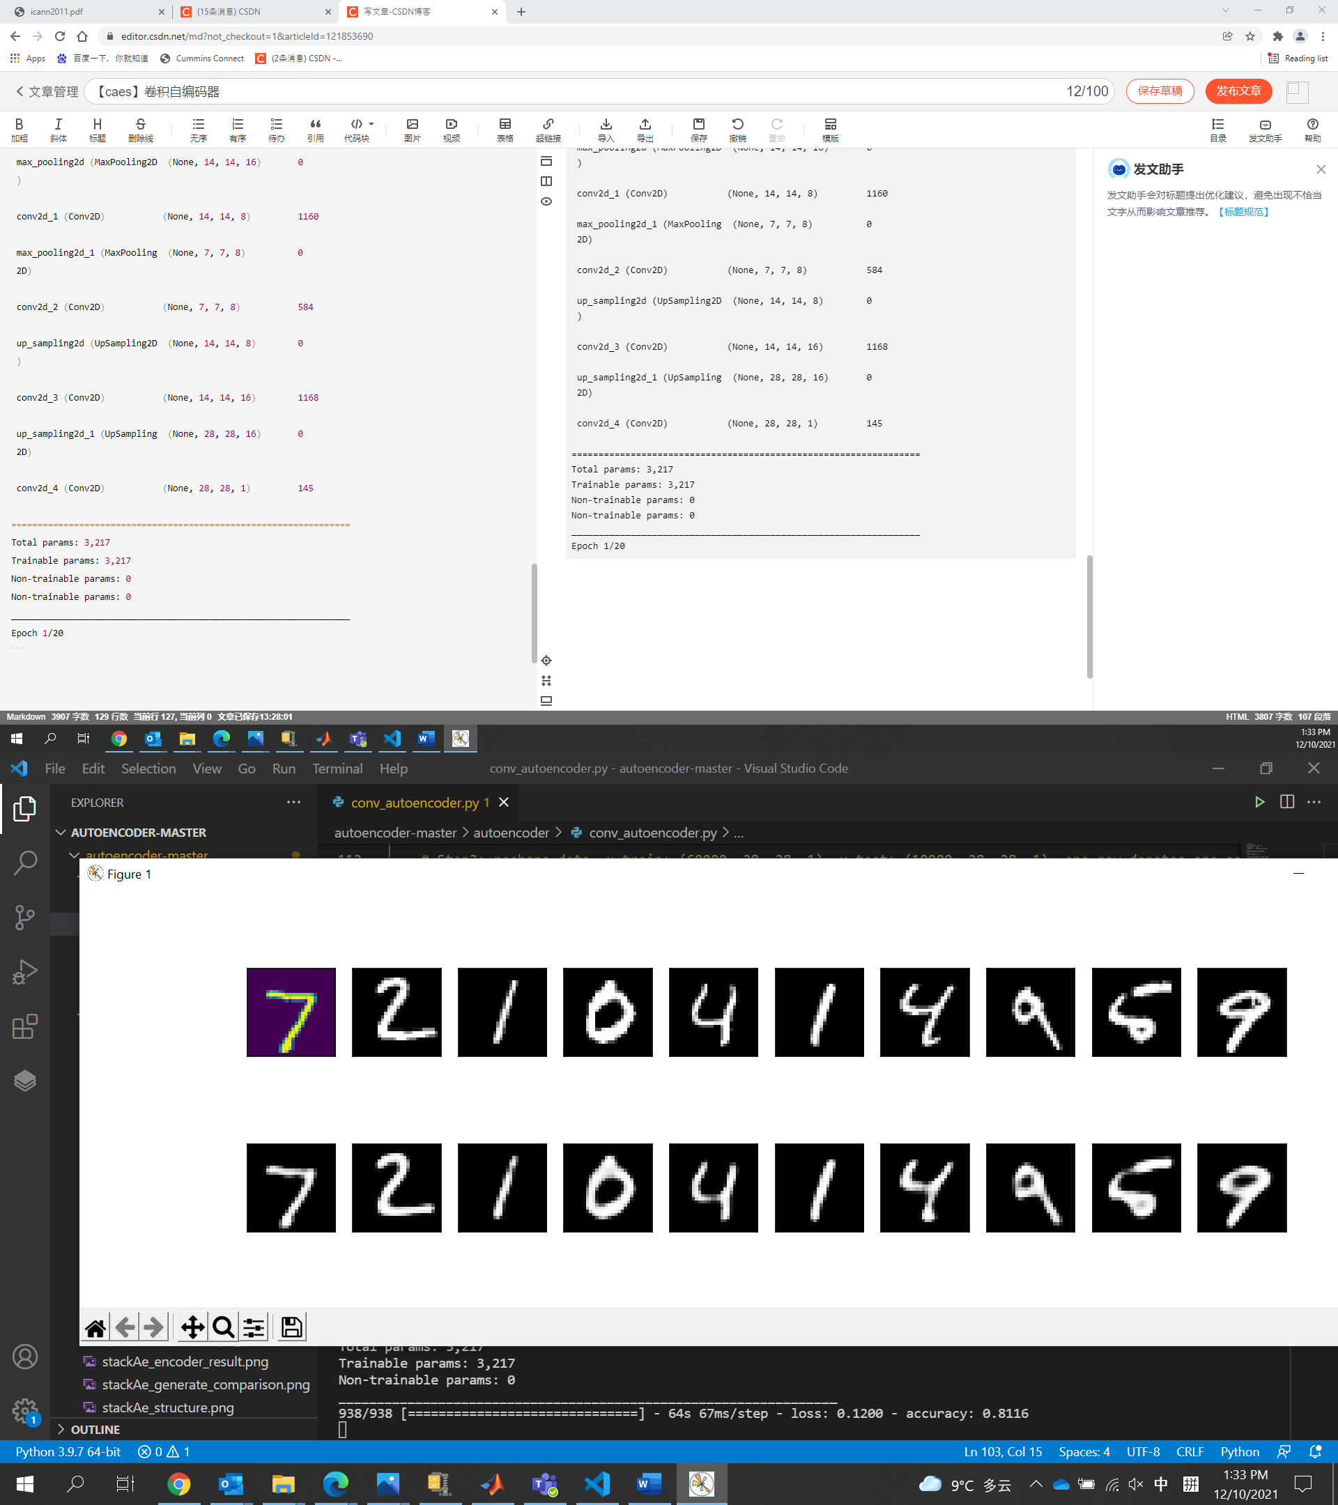1338x1505 pixels.
Task: Insert a table (表格)
Action: [505, 129]
